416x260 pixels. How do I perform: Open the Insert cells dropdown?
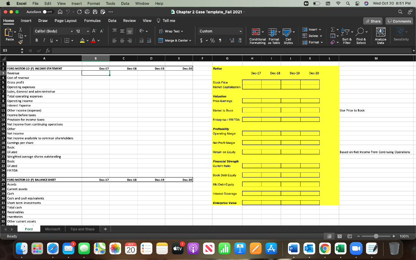tap(312, 29)
